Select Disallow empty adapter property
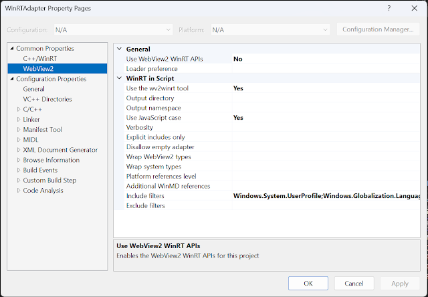Image resolution: width=428 pixels, height=297 pixels. [160, 147]
